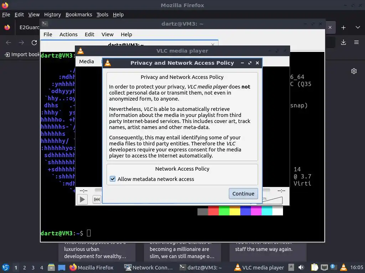Viewport: 365px width, 273px height.
Task: Click the tray volume speaker icon
Action: click(x=301, y=267)
